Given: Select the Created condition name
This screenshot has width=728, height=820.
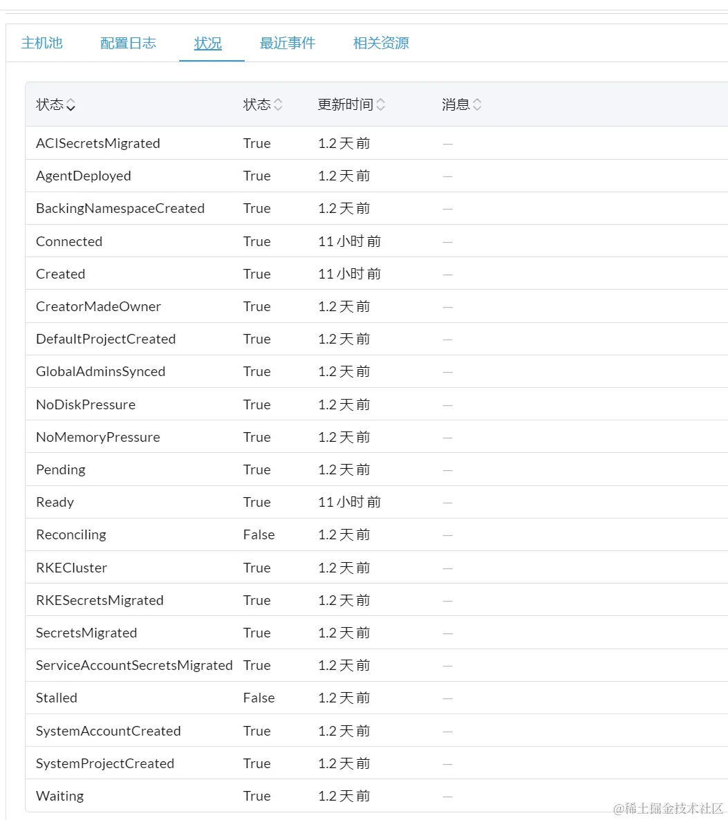Looking at the screenshot, I should point(60,274).
